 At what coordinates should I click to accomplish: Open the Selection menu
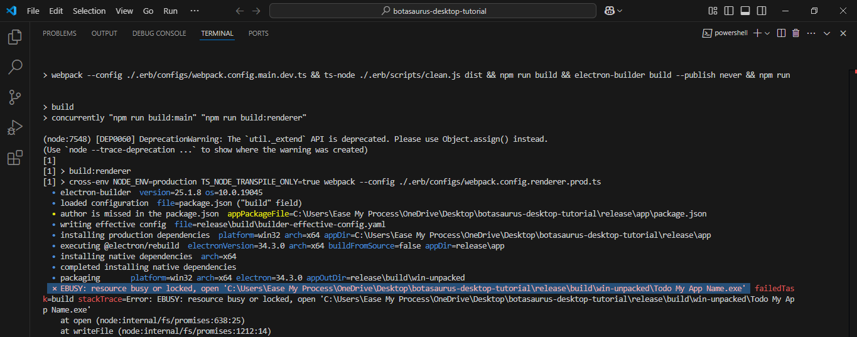coord(89,11)
